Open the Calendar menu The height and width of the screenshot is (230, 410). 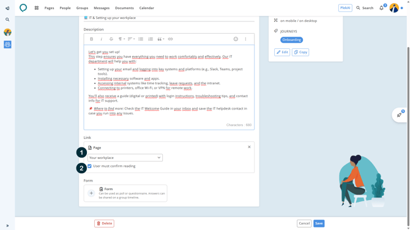pyautogui.click(x=147, y=8)
